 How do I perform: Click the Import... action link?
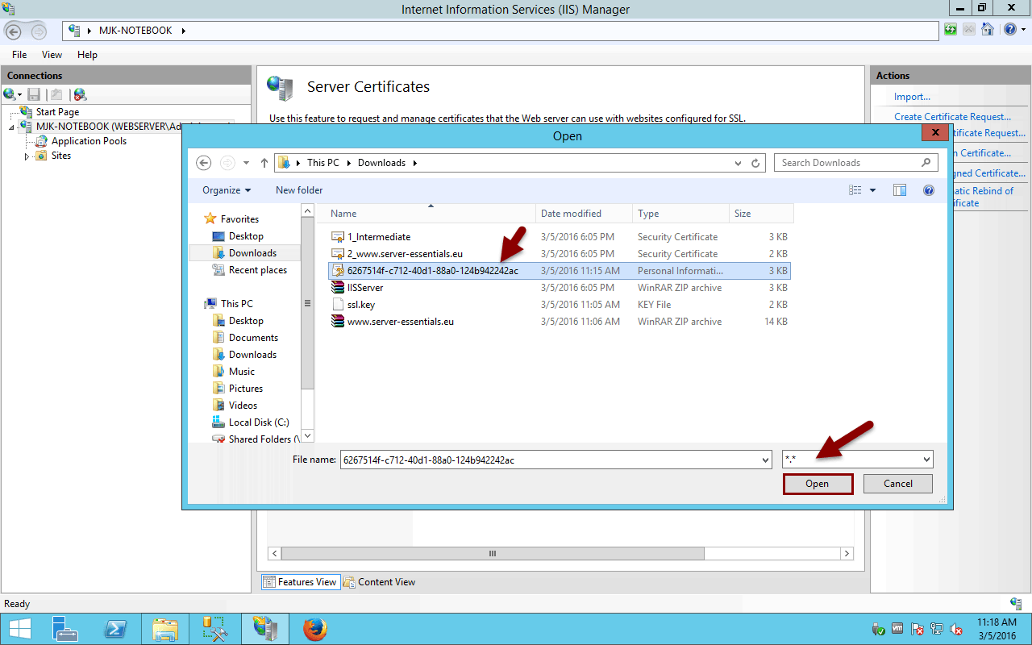point(912,97)
